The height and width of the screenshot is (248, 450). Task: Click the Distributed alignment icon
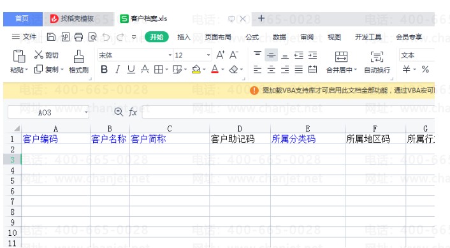click(x=312, y=69)
